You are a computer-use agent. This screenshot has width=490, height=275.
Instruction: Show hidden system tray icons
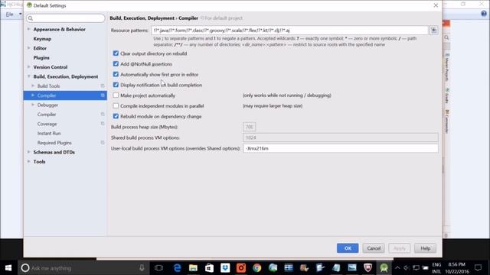397,268
